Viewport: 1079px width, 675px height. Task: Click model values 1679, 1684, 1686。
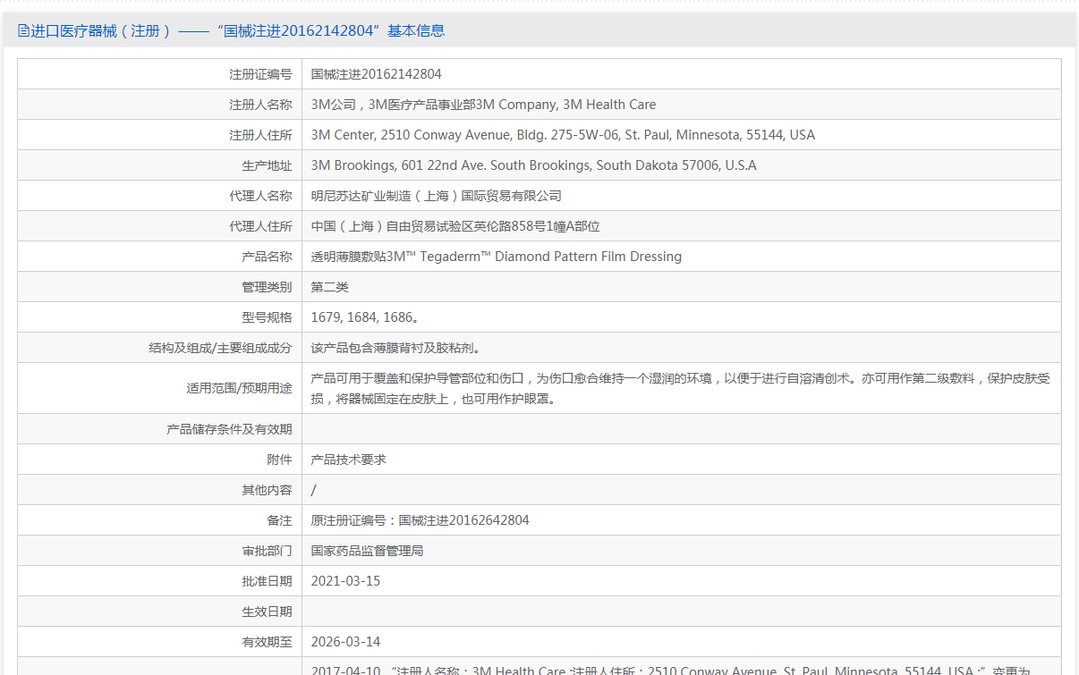pyautogui.click(x=365, y=317)
